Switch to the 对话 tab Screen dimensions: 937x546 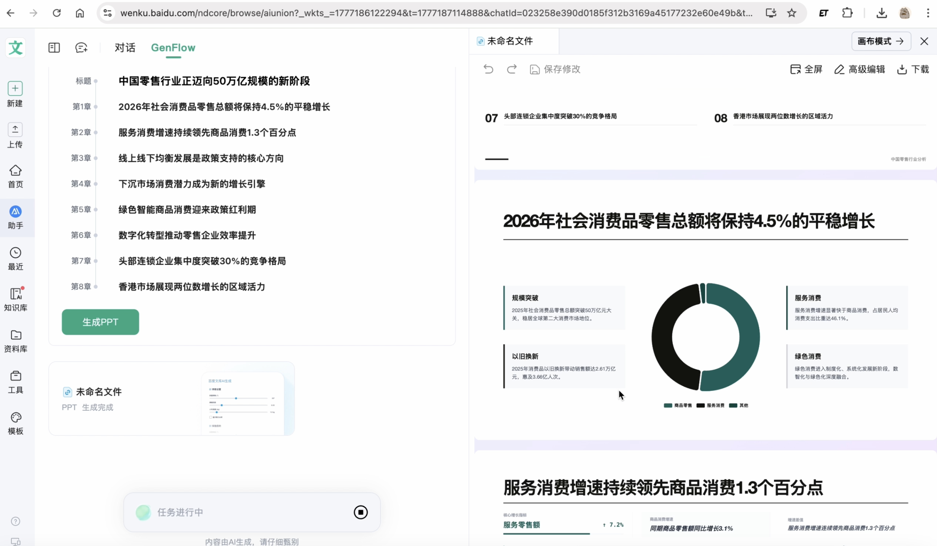125,48
